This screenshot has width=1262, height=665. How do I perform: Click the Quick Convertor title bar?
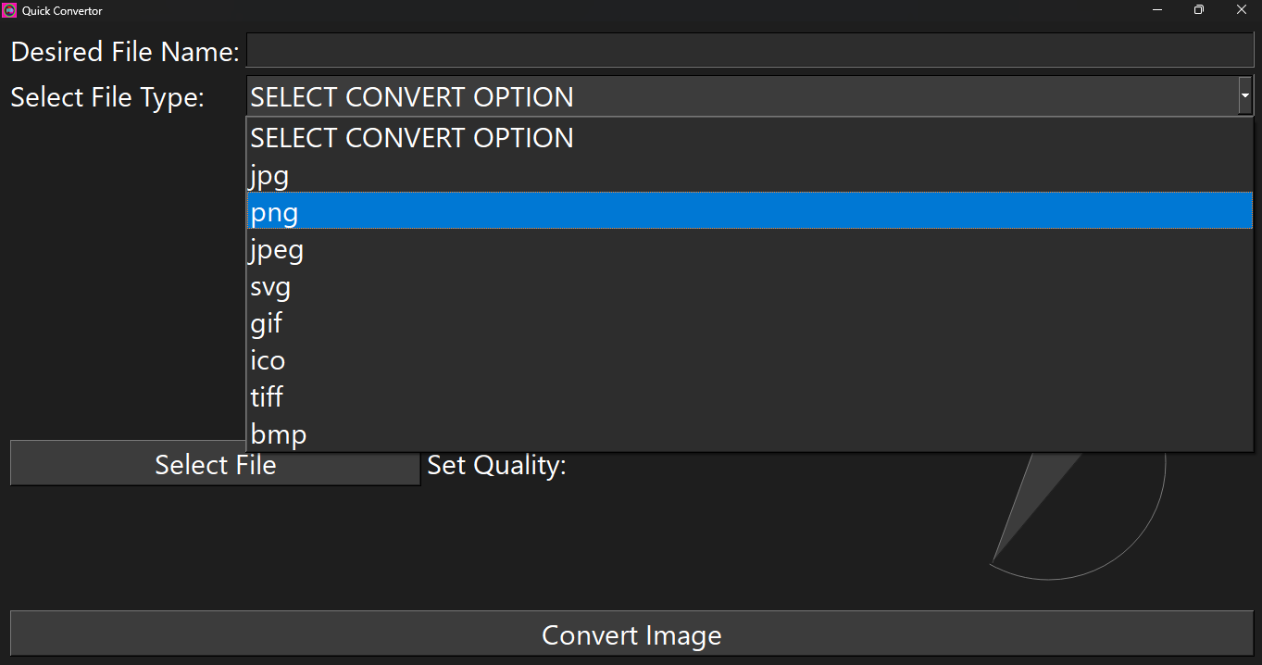coord(556,10)
